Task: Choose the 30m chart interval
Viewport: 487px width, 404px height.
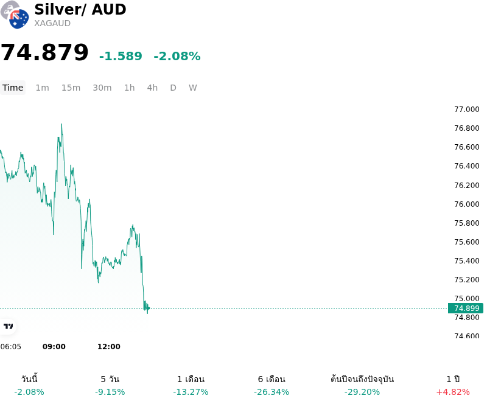Action: (x=102, y=88)
